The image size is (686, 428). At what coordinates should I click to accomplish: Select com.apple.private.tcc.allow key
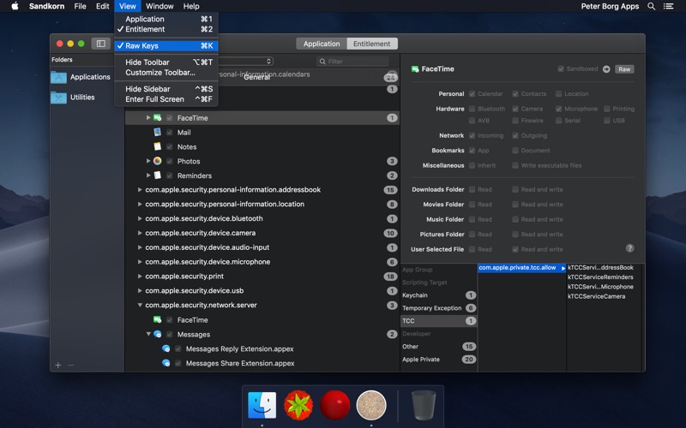[x=522, y=268]
